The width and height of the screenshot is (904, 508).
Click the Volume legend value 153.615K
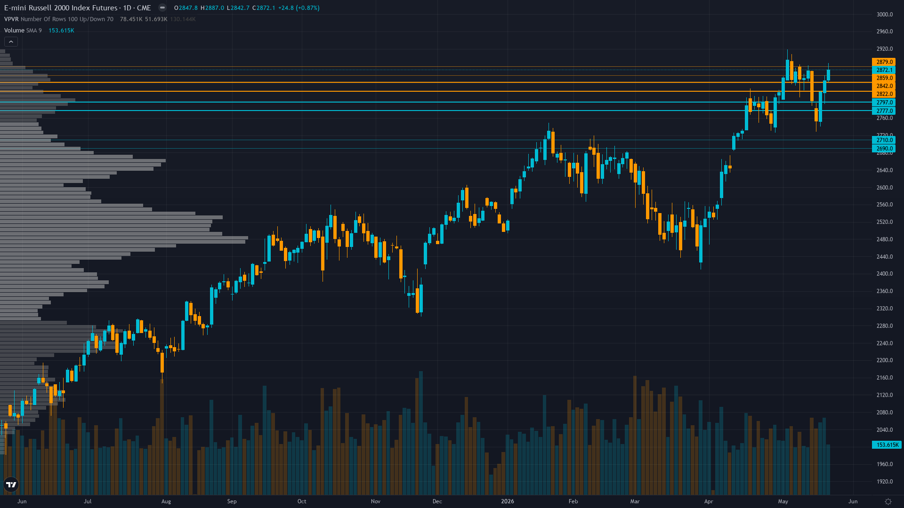pos(61,31)
